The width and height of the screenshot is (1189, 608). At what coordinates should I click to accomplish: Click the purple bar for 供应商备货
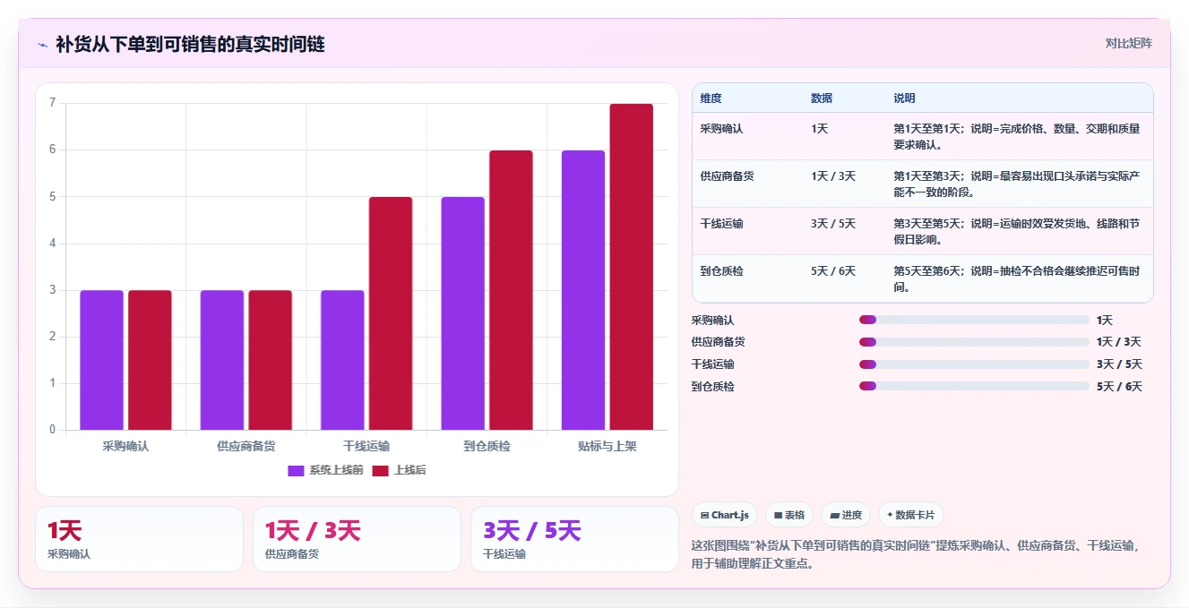[222, 360]
